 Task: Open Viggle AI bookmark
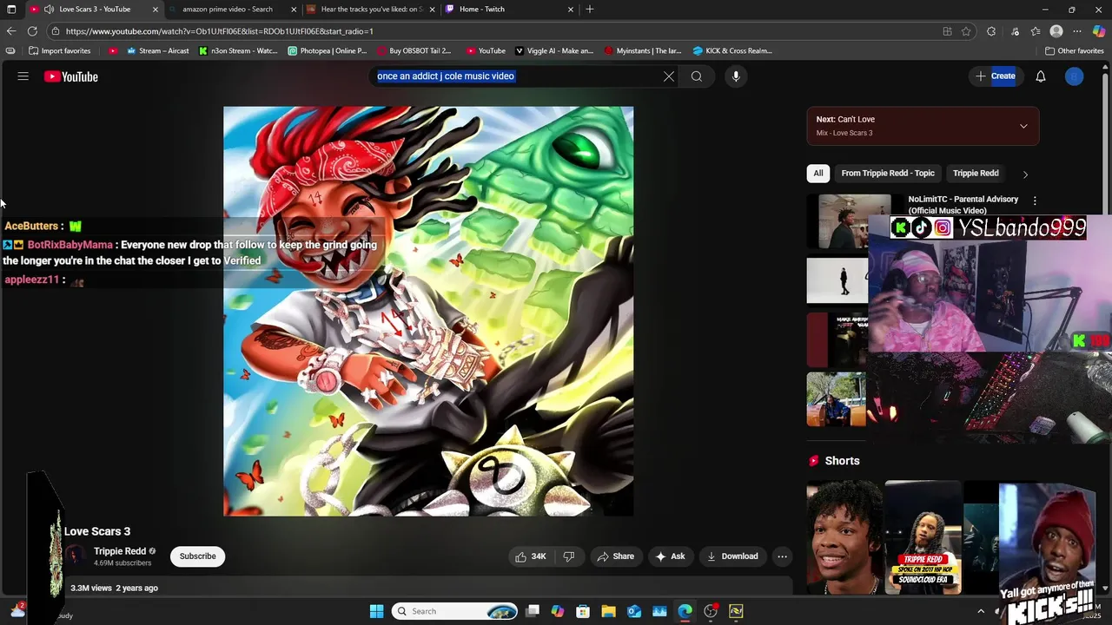click(x=554, y=51)
